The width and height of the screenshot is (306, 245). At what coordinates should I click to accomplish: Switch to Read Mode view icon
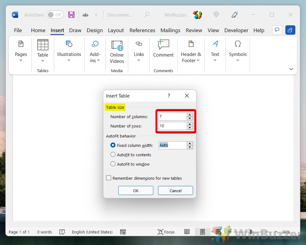point(187,232)
